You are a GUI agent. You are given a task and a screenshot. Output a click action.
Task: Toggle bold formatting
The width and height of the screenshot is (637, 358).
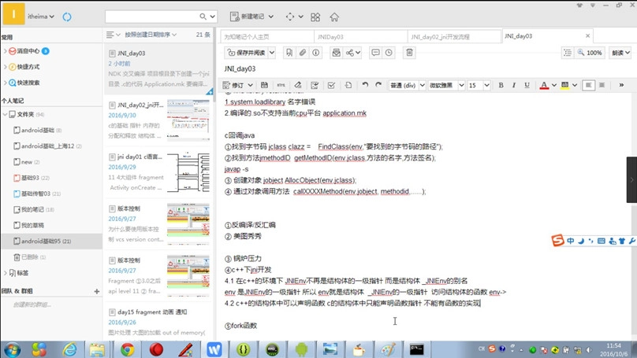pos(501,85)
